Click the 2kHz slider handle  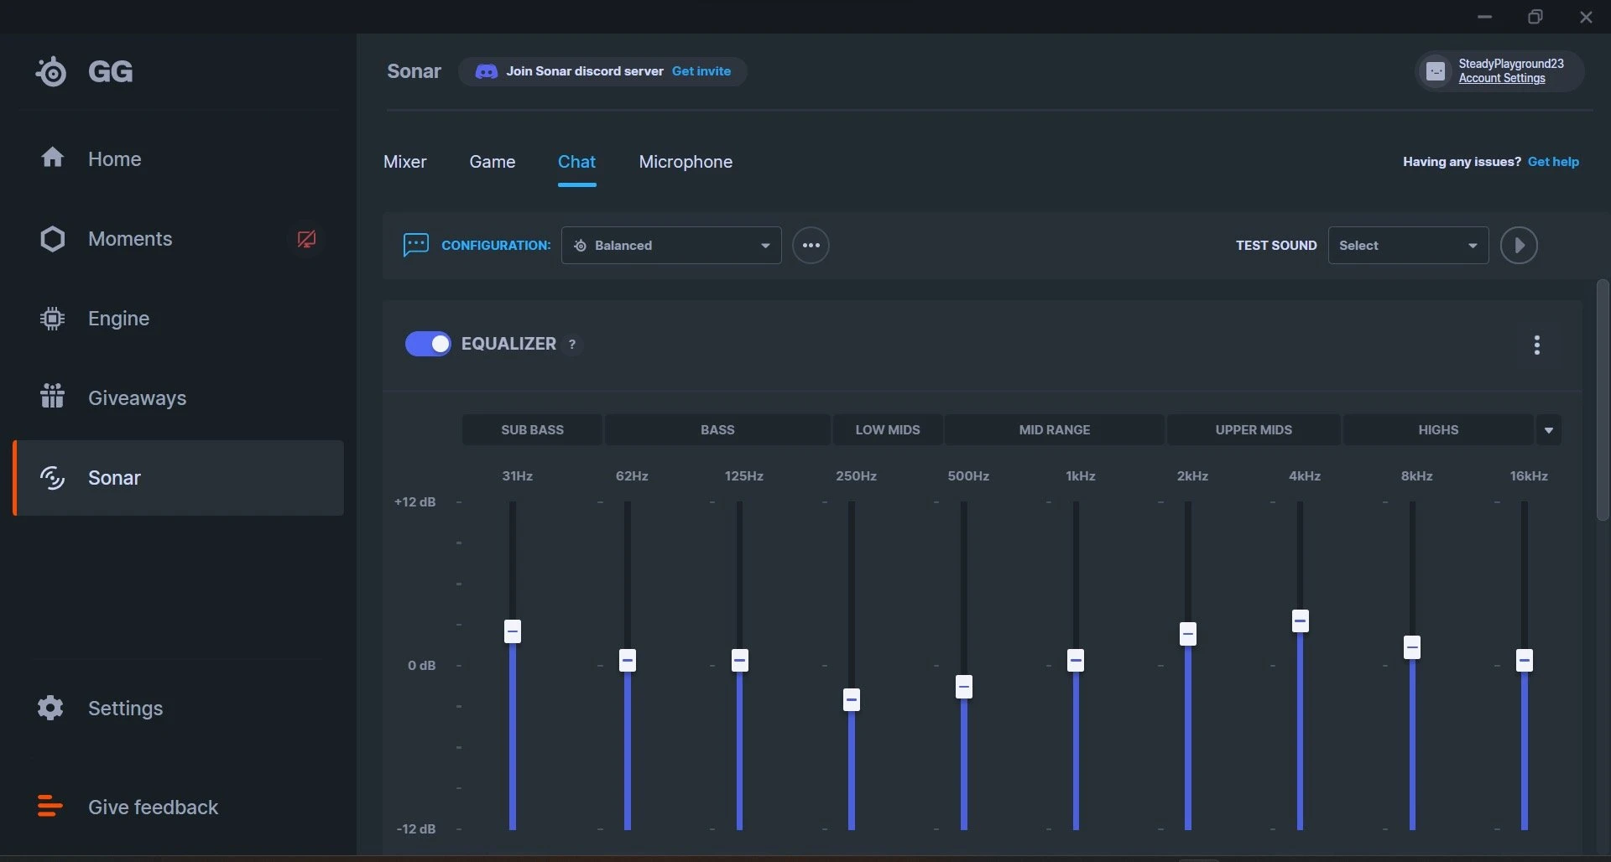(x=1188, y=633)
